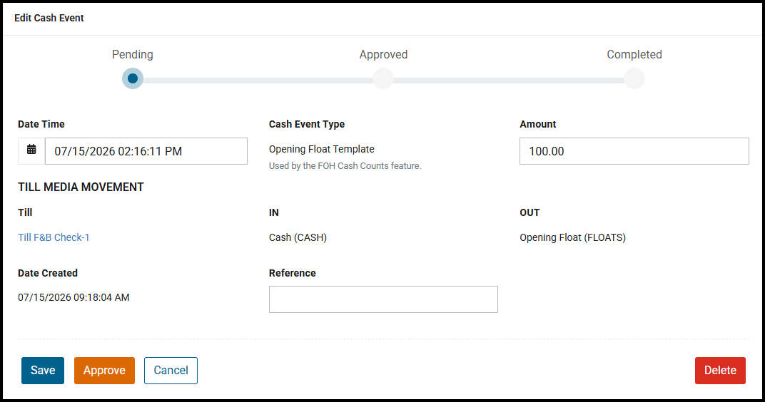Screen dimensions: 765x402
Task: Click the Opening Float Template text
Action: (x=322, y=149)
